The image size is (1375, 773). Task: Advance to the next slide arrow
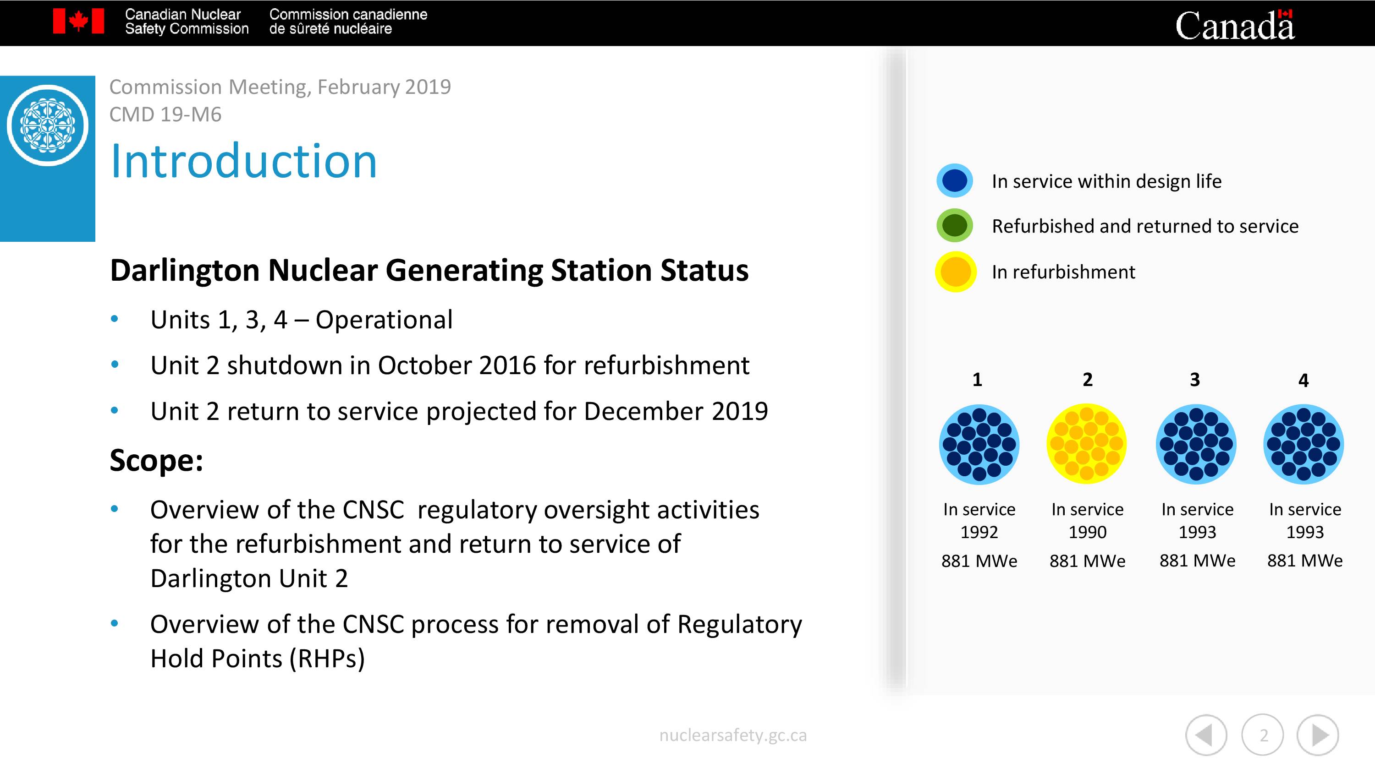pyautogui.click(x=1317, y=735)
